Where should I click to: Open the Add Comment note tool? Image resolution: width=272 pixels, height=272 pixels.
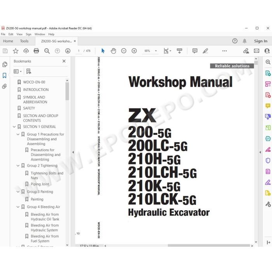pos(195,51)
